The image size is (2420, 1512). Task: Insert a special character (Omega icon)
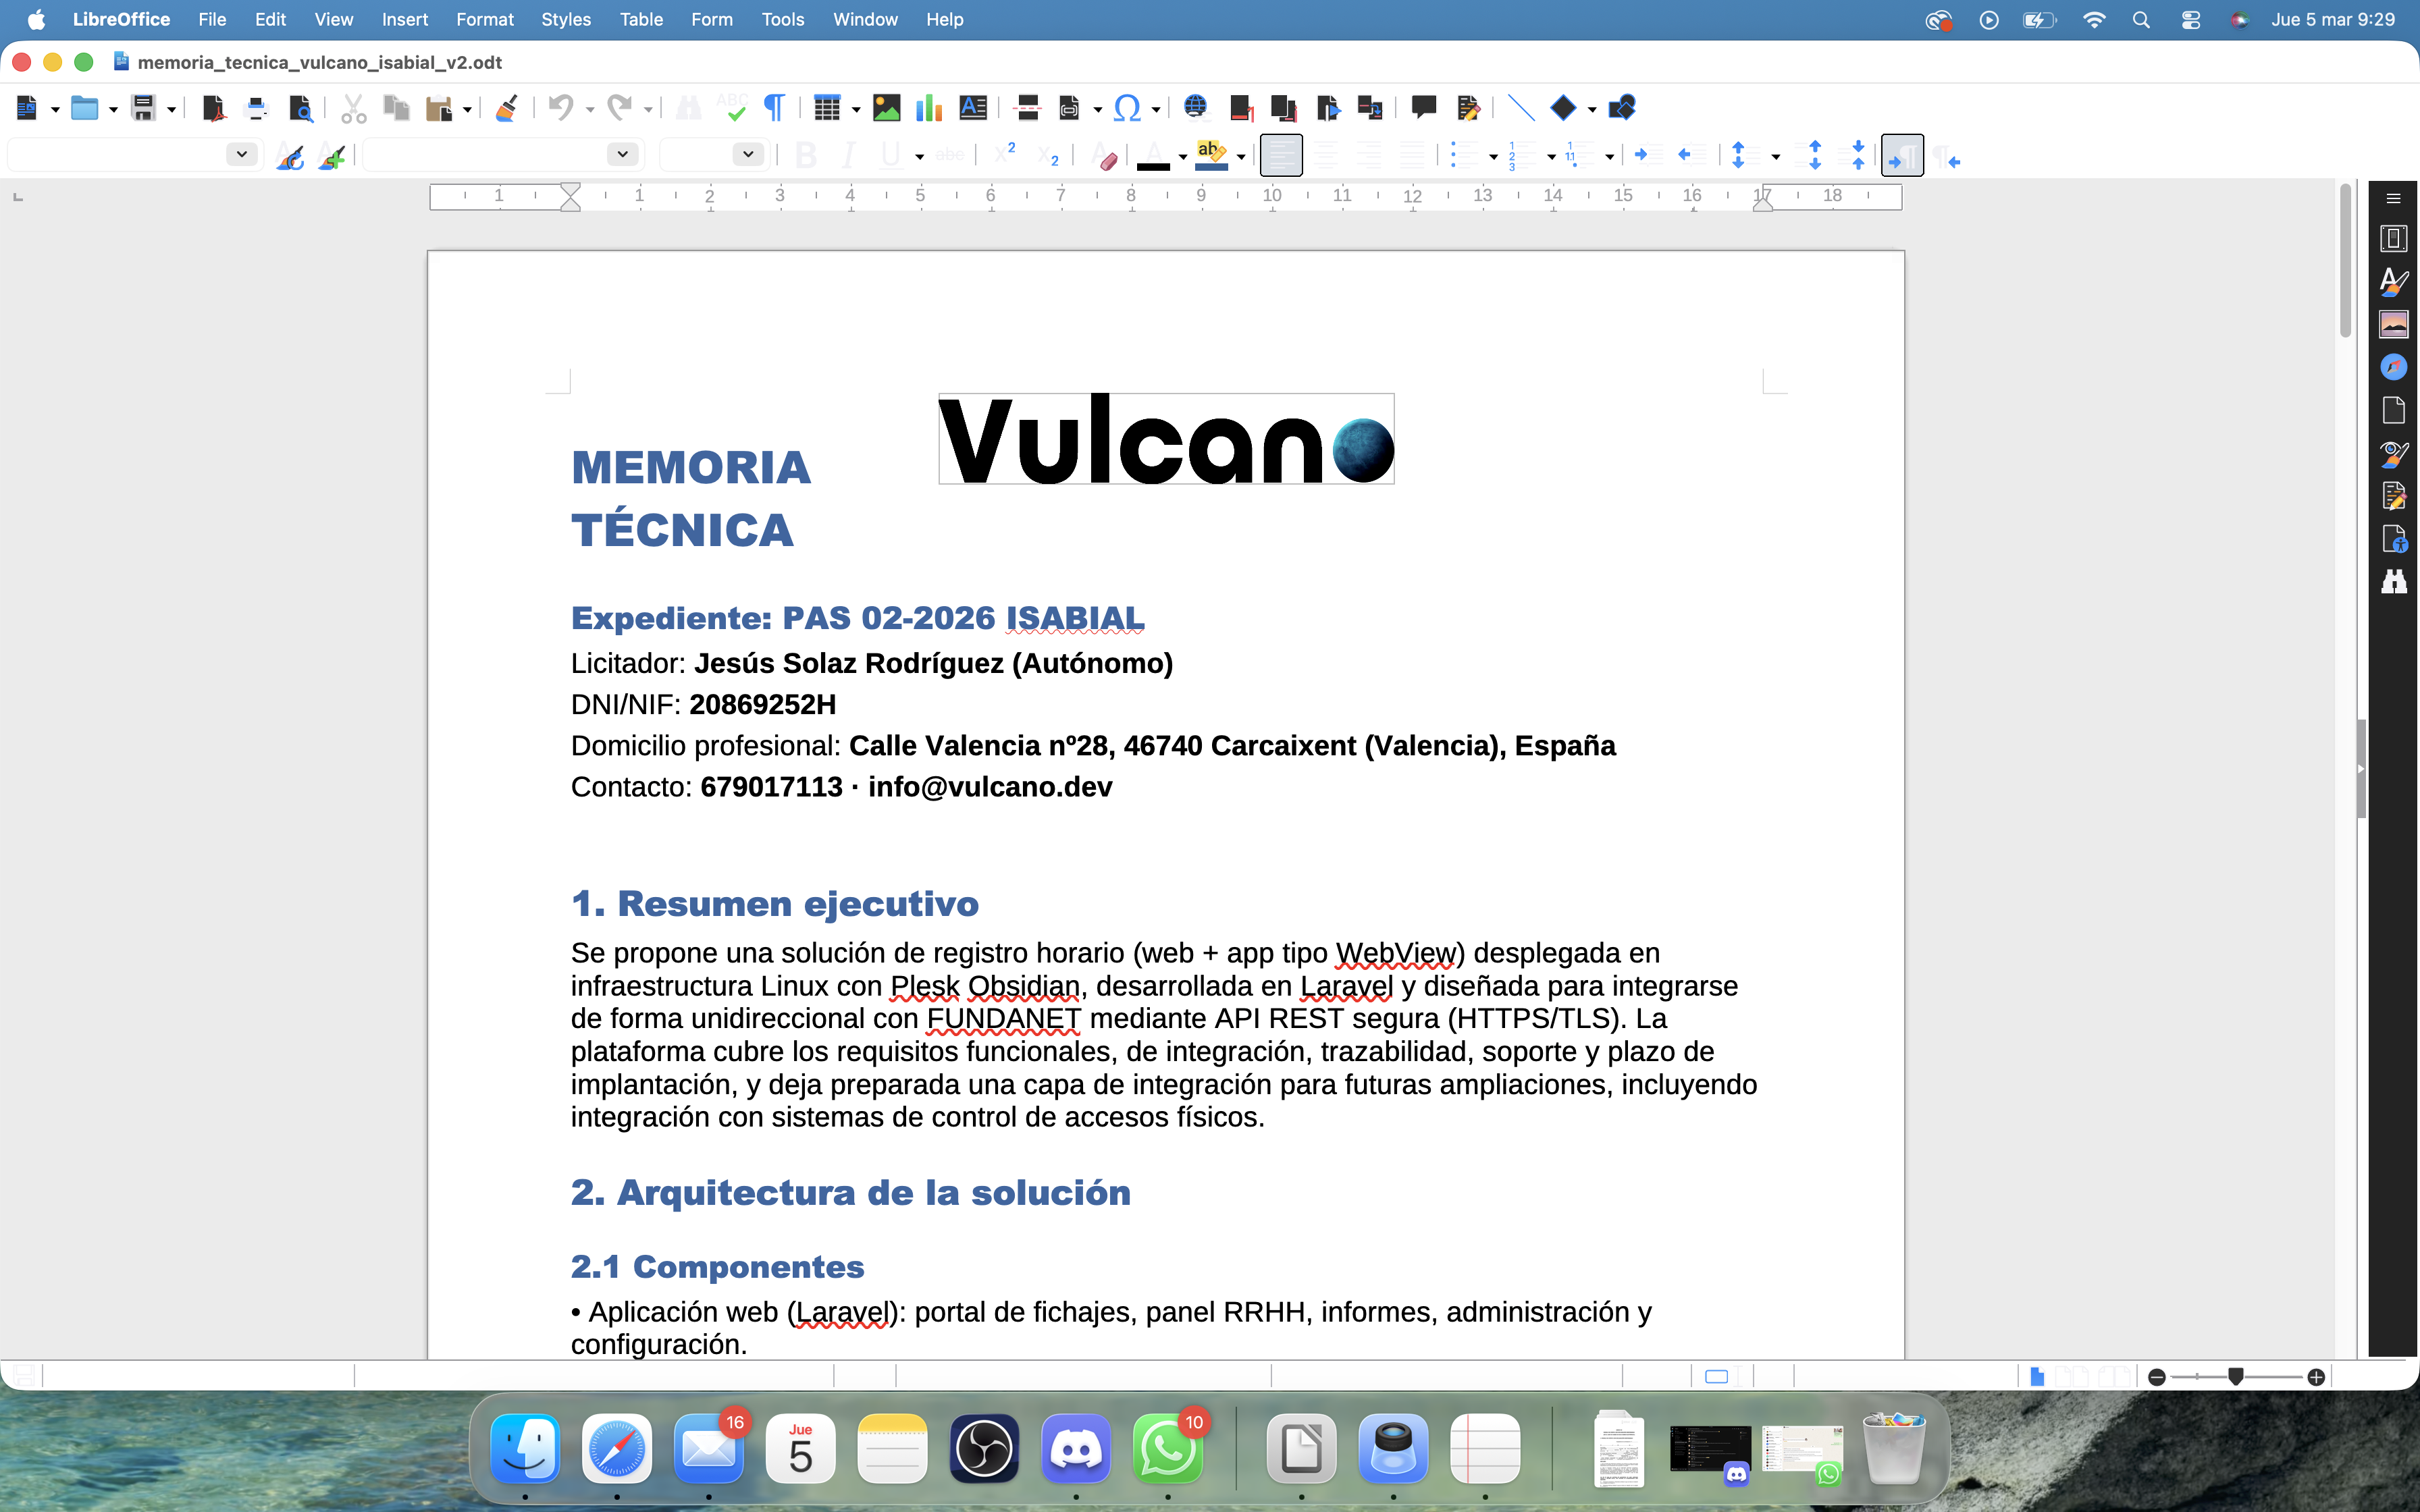[x=1127, y=108]
